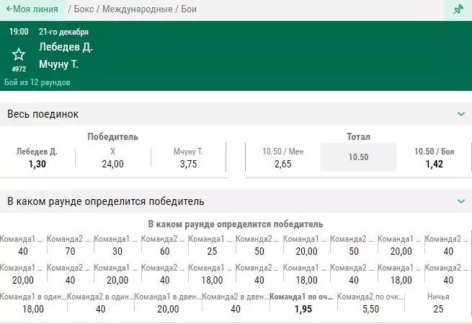Open the Международные breadcrumb

point(137,9)
